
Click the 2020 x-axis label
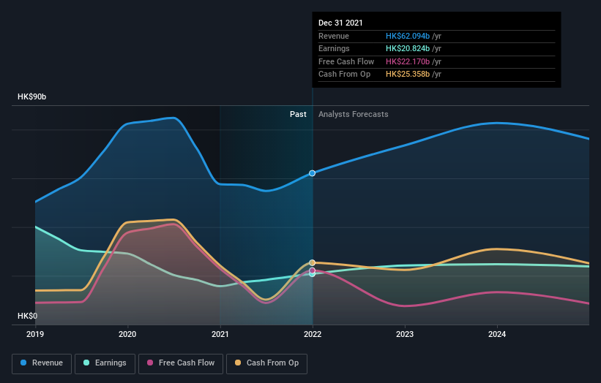[127, 334]
